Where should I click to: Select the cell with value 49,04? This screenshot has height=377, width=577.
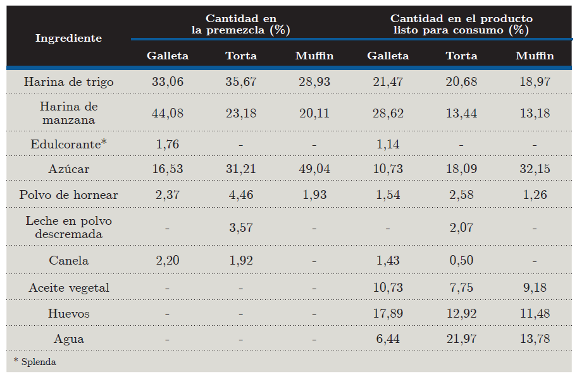coord(314,169)
